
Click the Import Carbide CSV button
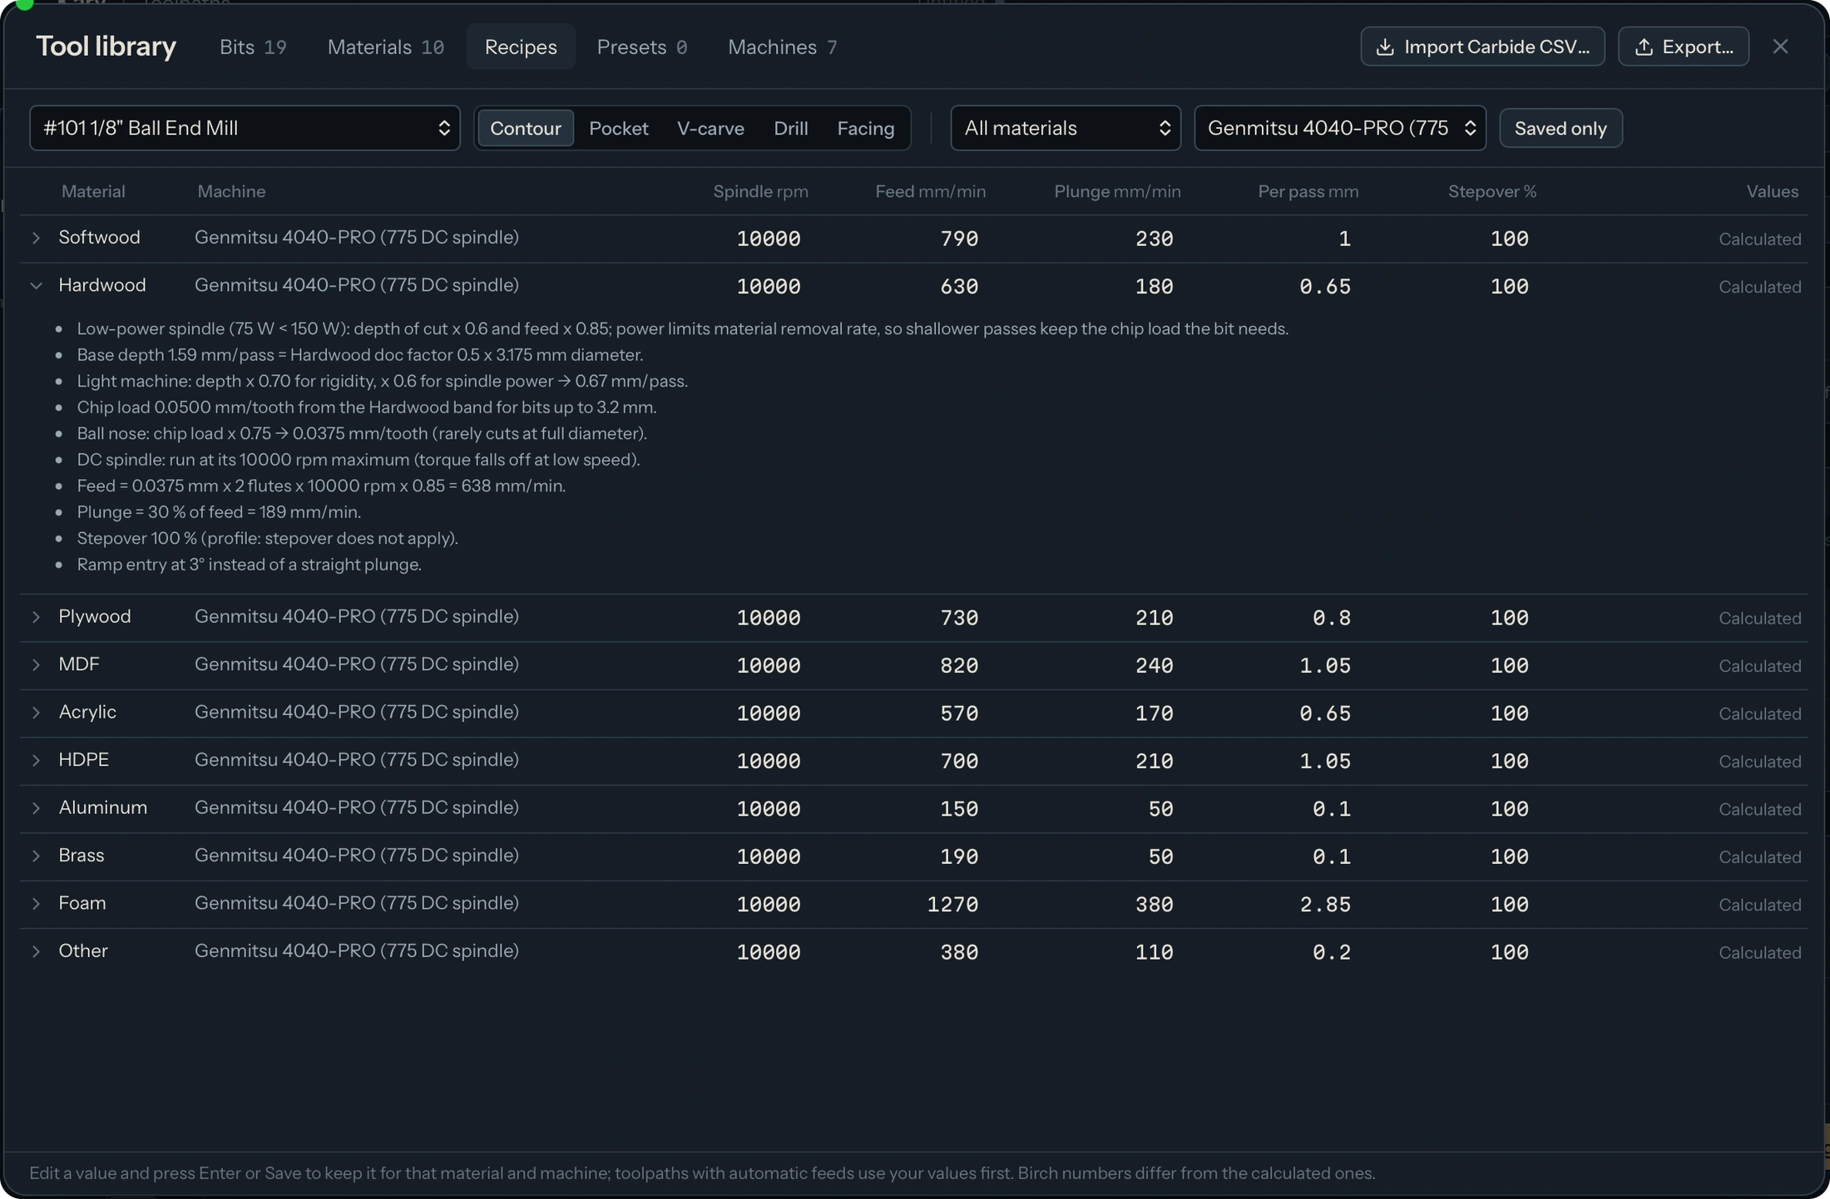[1482, 47]
